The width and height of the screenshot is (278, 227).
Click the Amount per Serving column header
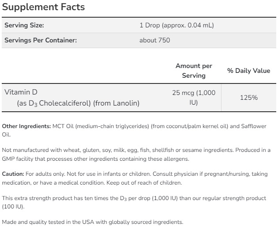tap(194, 71)
